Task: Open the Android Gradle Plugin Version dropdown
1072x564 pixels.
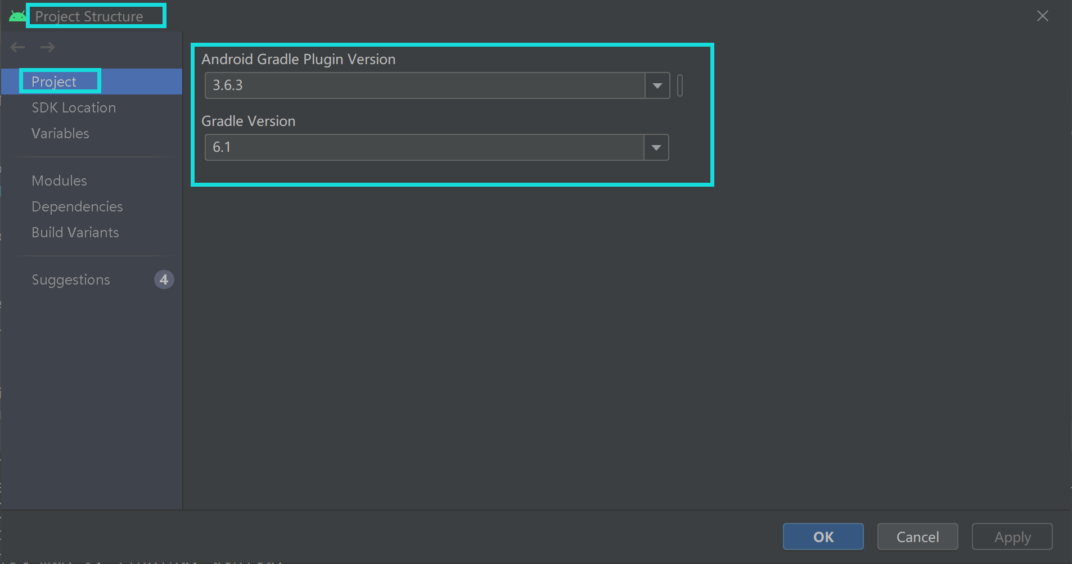Action: tap(656, 85)
